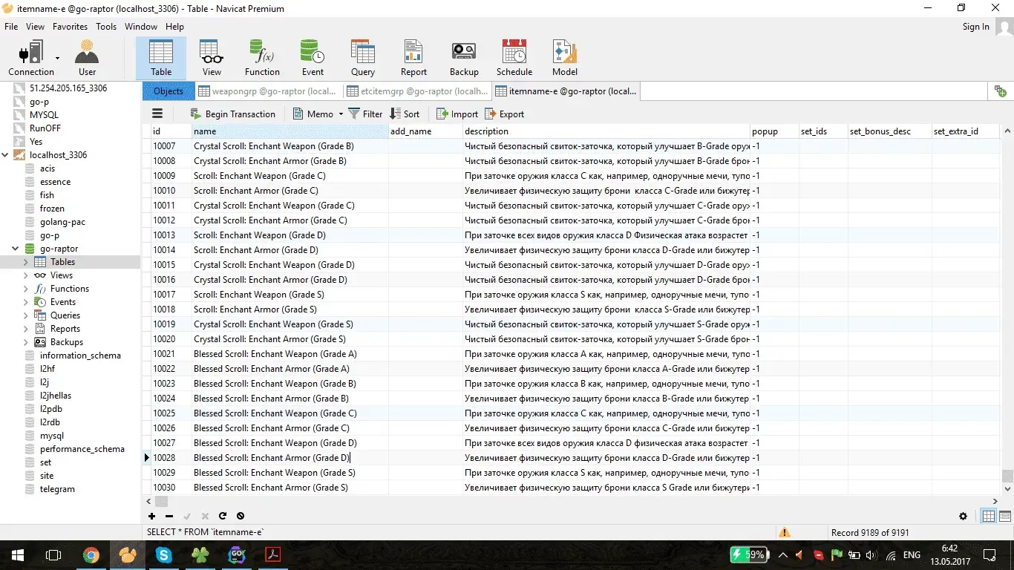Expand the Reports tree node

coord(26,329)
